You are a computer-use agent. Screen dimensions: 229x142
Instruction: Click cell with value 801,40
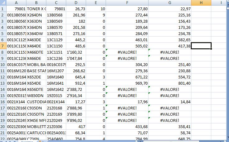[x=170, y=83]
